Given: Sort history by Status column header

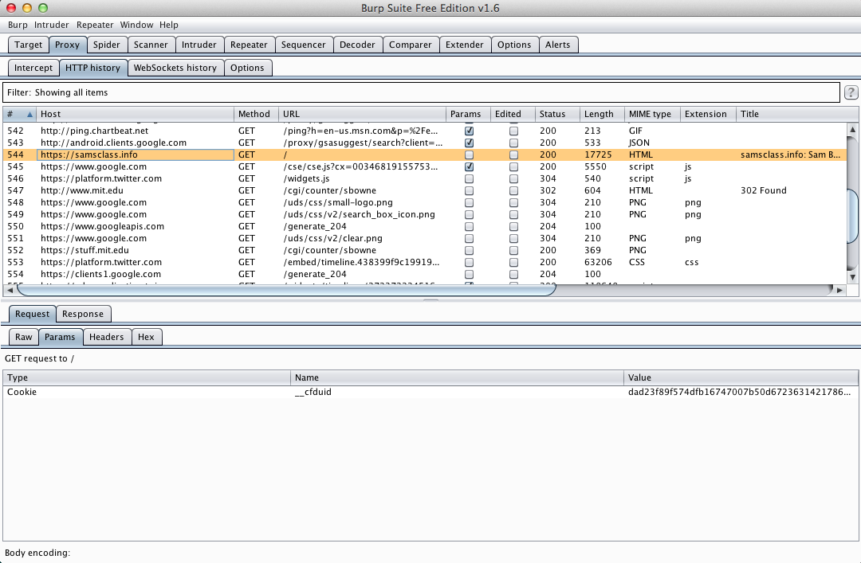Looking at the screenshot, I should tap(556, 114).
